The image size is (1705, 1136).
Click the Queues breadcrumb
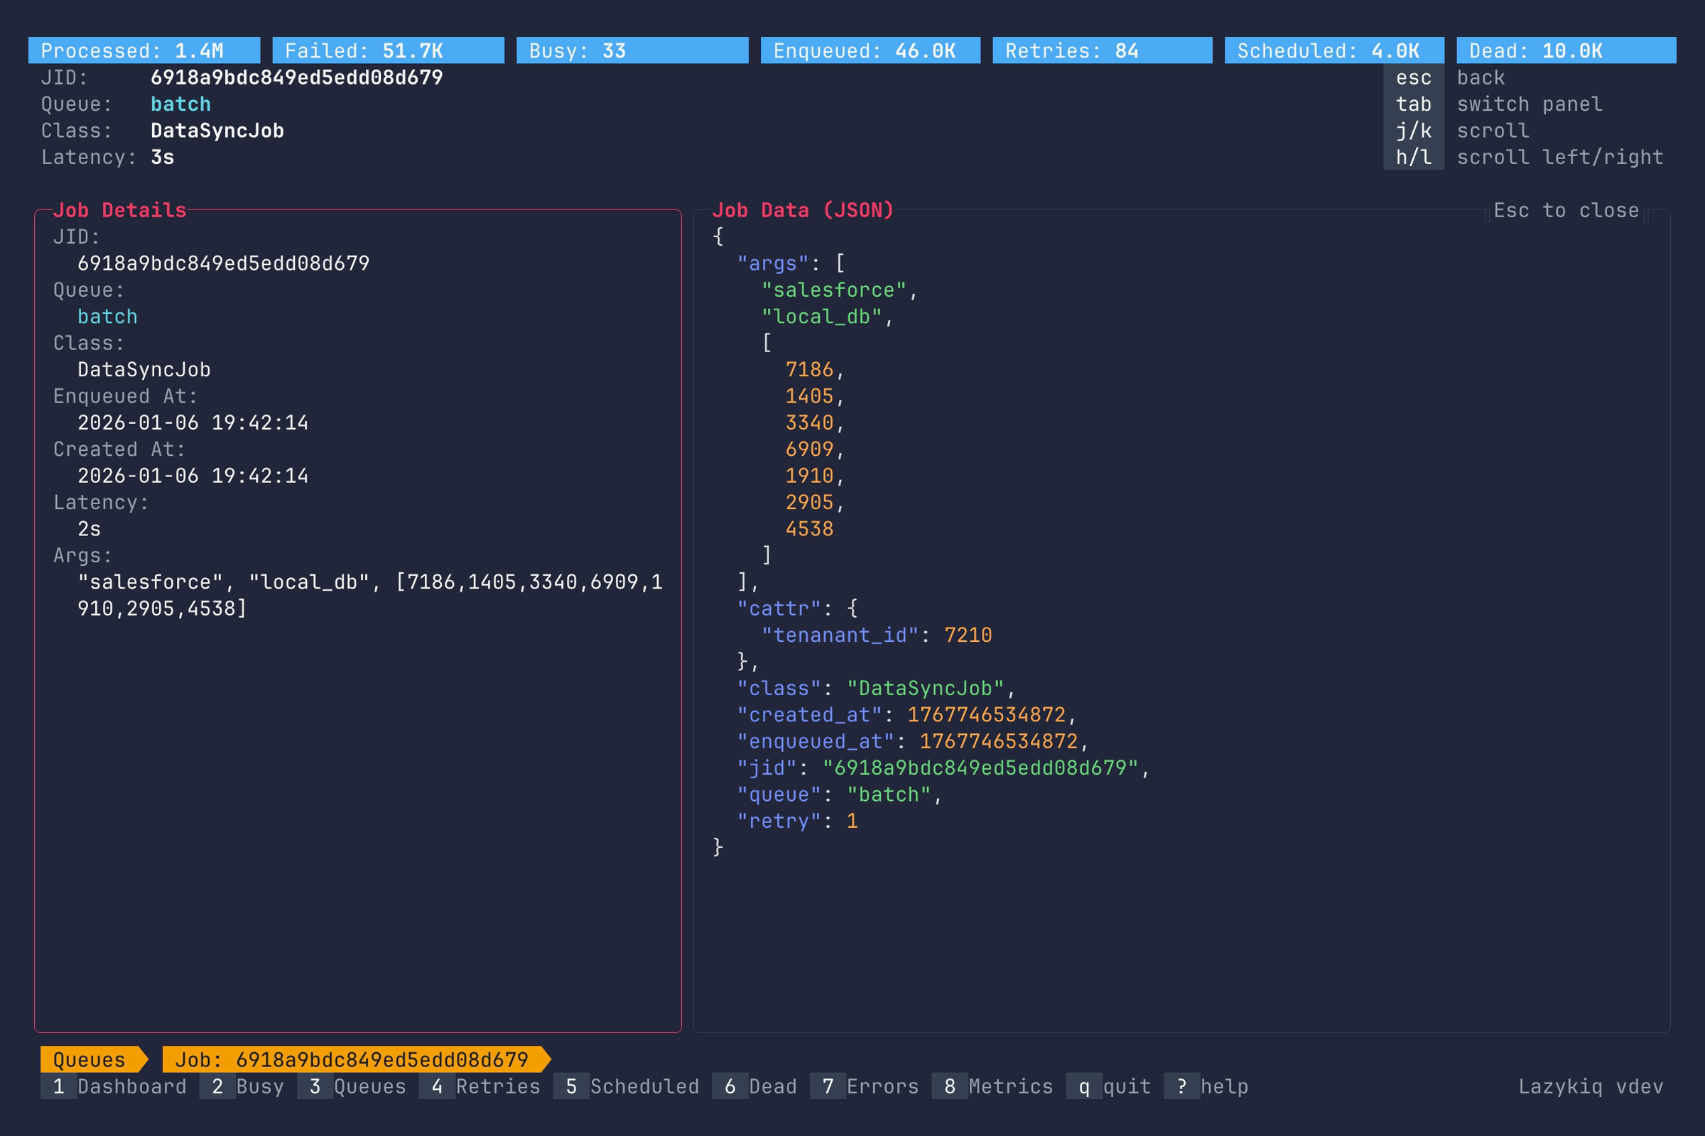[90, 1060]
